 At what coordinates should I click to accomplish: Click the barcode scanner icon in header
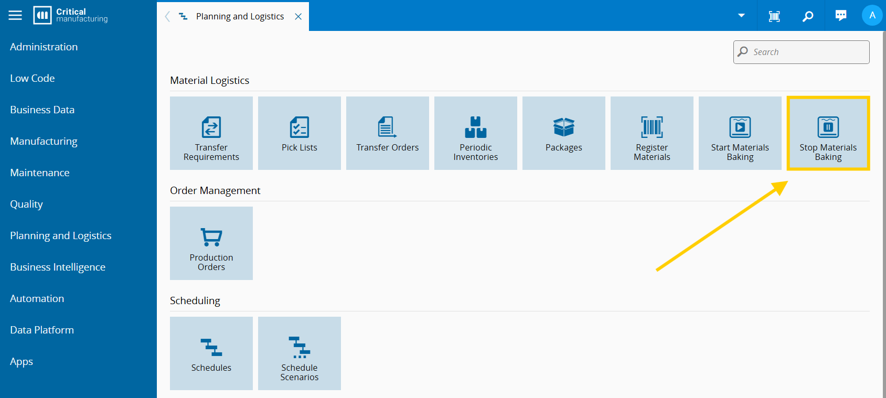click(774, 16)
